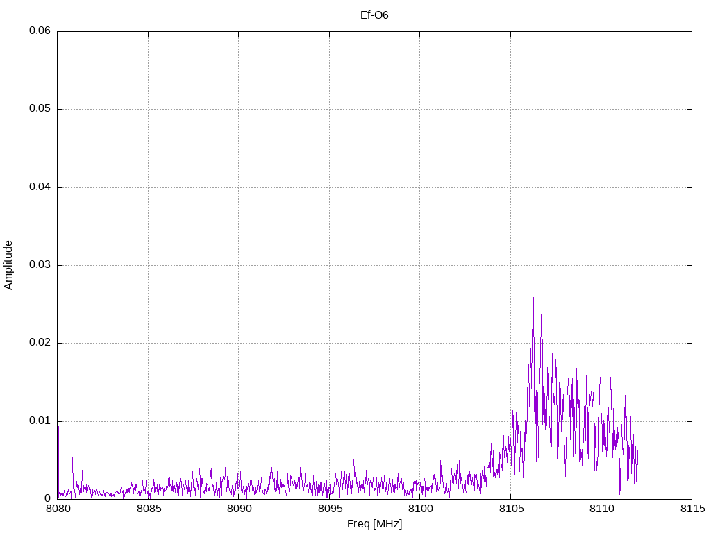Click the 8115 x-axis tick label
Screen dimensions: 711x533
pos(692,510)
